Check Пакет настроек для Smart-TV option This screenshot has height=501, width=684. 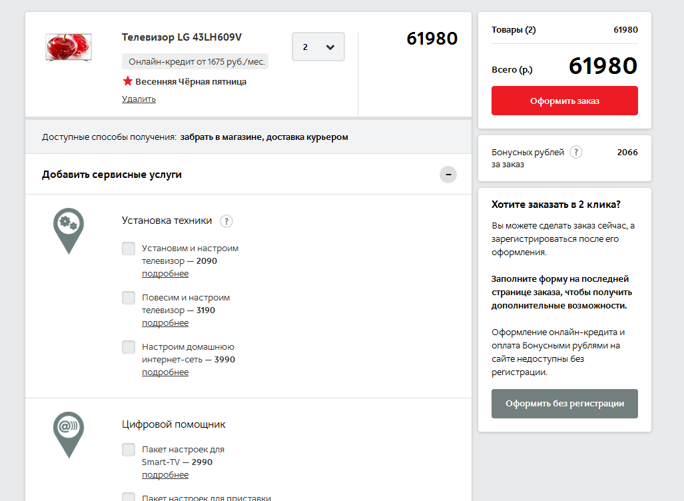[x=129, y=450]
